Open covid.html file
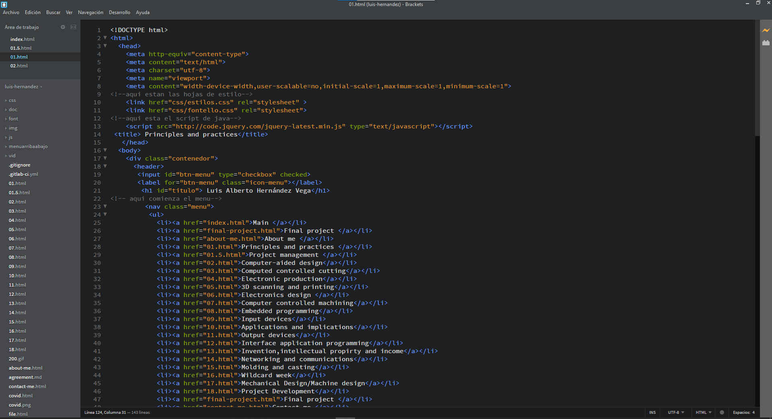This screenshot has width=772, height=419. (x=21, y=396)
